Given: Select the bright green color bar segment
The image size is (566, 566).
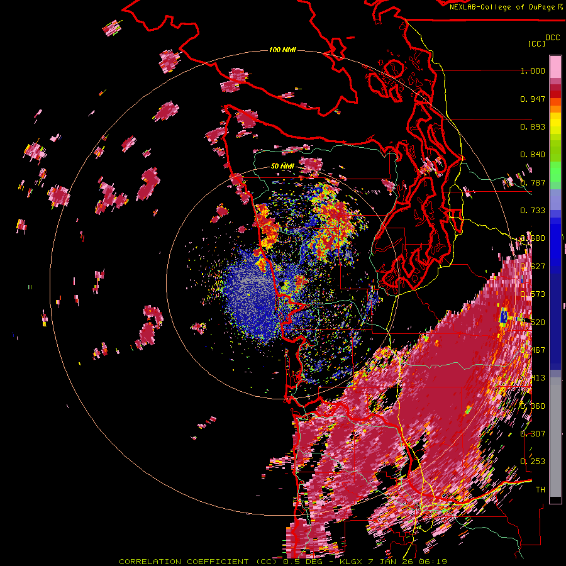Looking at the screenshot, I should point(555,172).
